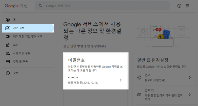
Task: Click the masked password dots
Action: click(x=73, y=78)
